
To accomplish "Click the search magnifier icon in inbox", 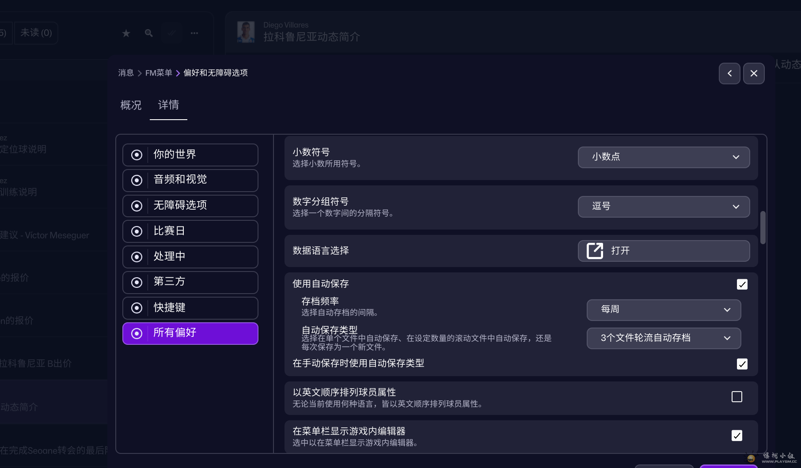I will pyautogui.click(x=149, y=33).
